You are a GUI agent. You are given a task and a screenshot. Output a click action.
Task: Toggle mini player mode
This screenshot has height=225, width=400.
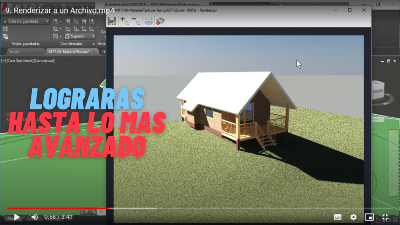pos(369,217)
